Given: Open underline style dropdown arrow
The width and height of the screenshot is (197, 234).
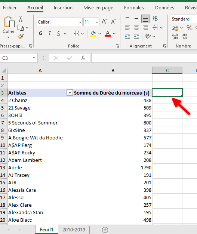Looking at the screenshot, I should 65,34.
